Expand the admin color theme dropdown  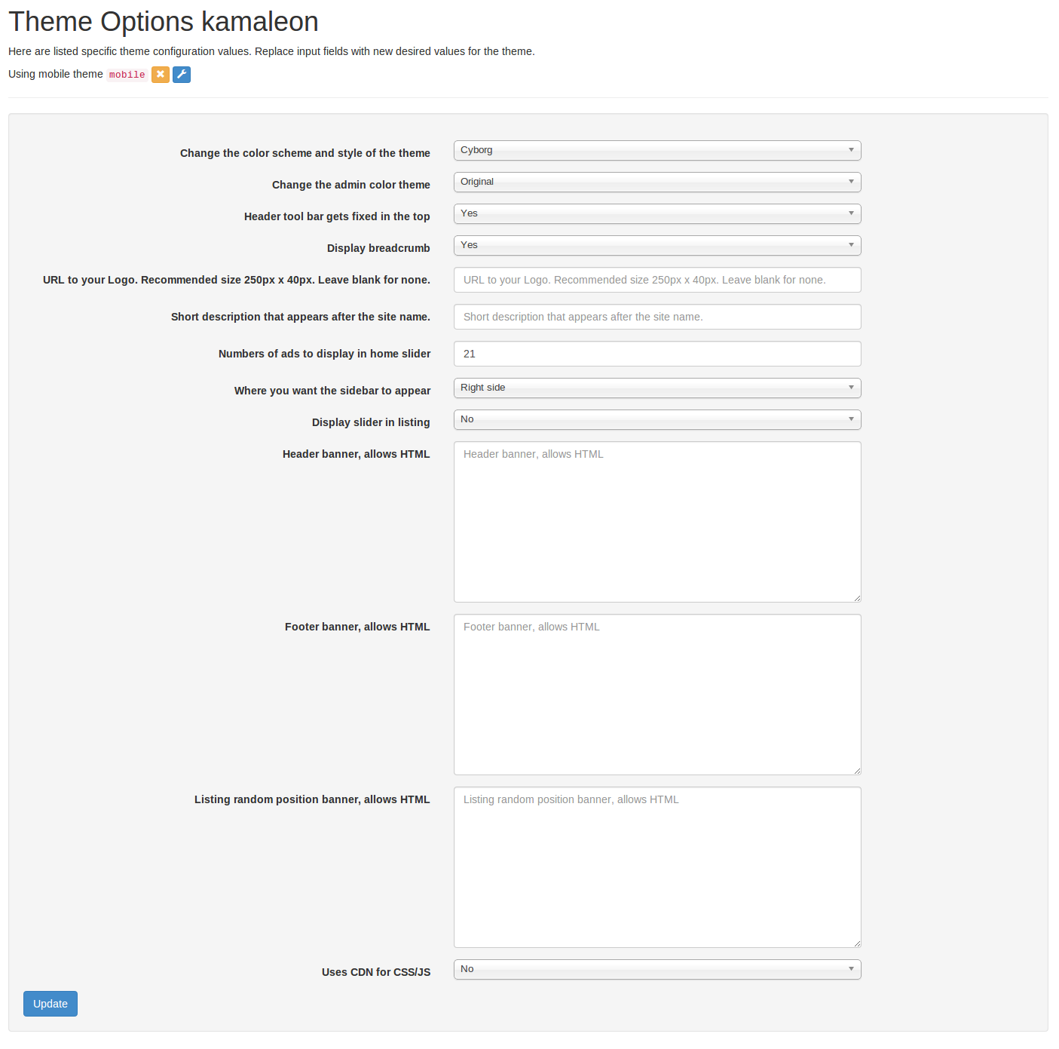tap(657, 183)
